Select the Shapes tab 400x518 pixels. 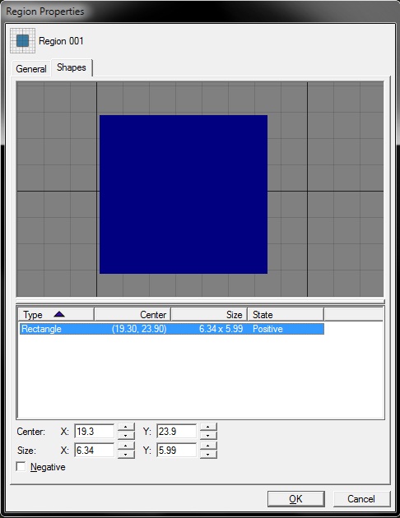click(72, 67)
